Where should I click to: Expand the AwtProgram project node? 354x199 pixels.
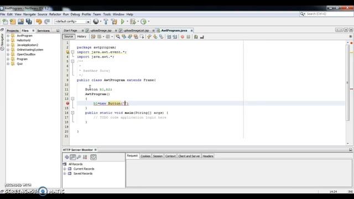coord(8,35)
